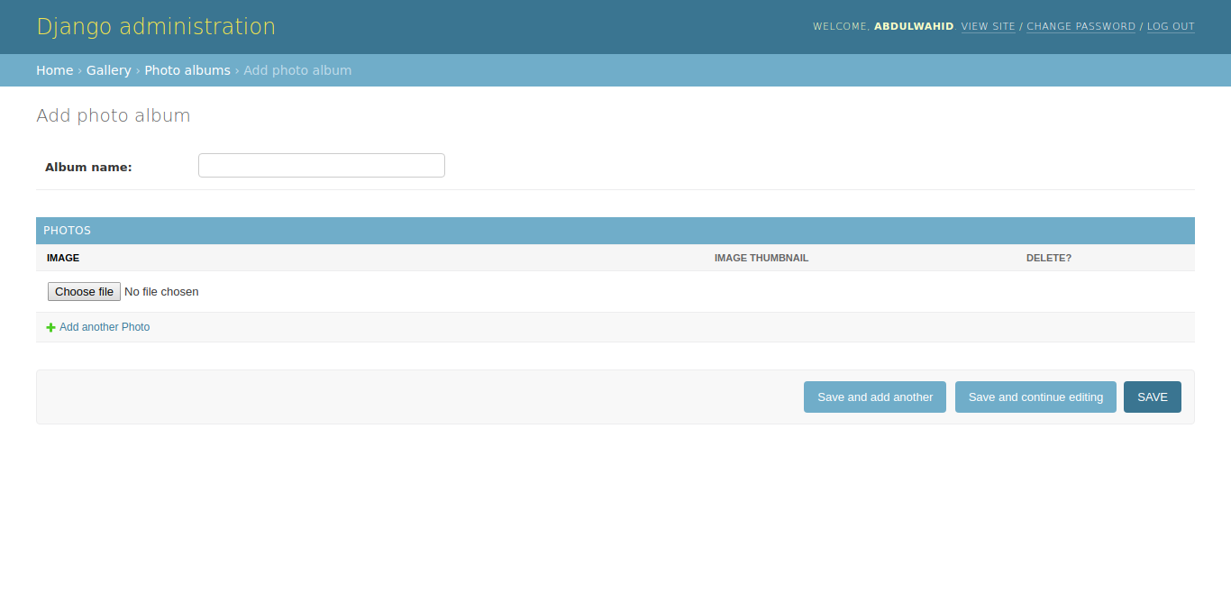Navigate to Photo albums breadcrumb link

[x=187, y=70]
